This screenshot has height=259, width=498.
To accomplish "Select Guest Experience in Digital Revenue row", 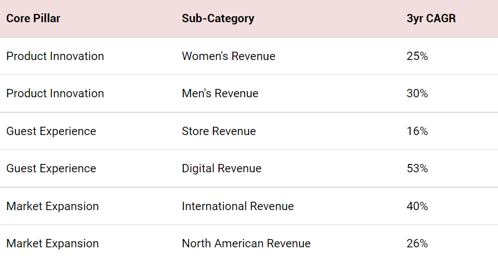I will pos(51,168).
